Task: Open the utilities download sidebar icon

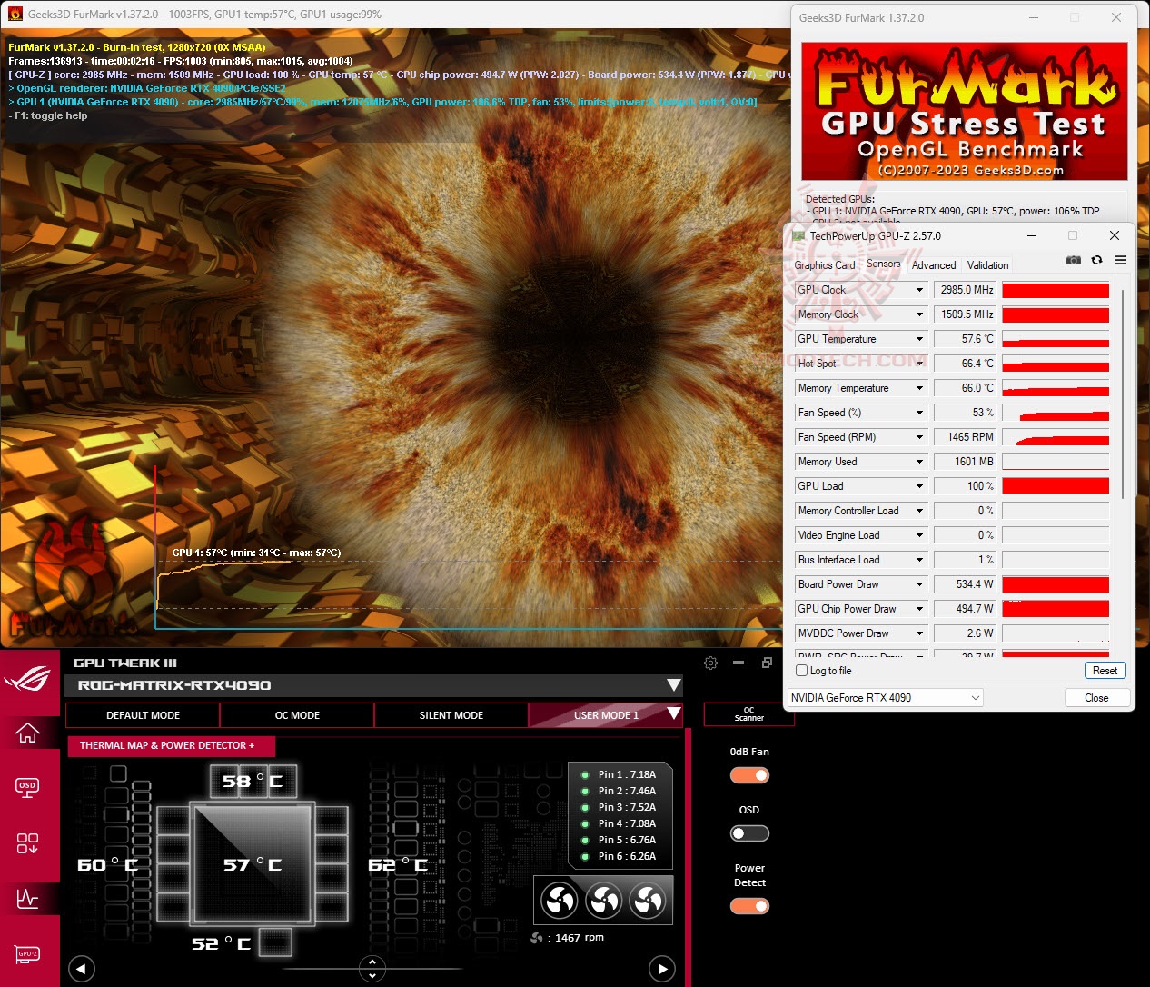Action: point(28,842)
